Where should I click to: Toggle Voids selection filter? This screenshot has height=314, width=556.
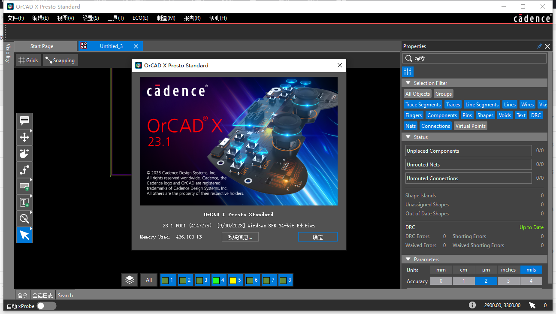505,115
